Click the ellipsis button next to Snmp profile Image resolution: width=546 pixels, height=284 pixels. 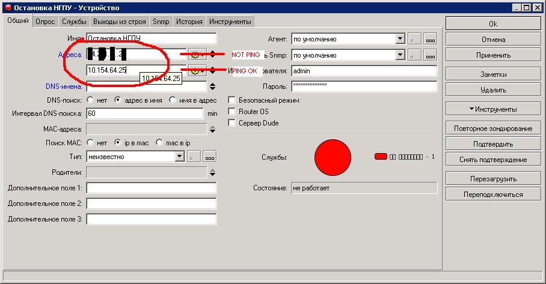[431, 55]
